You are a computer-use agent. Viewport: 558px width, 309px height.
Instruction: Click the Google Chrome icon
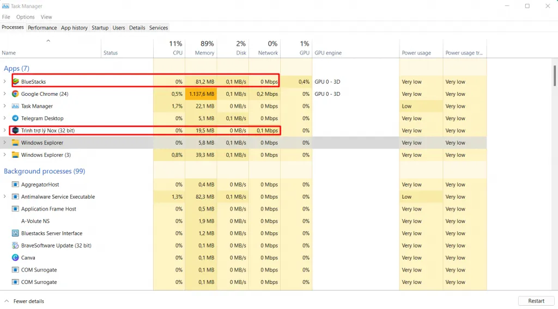[x=15, y=94]
